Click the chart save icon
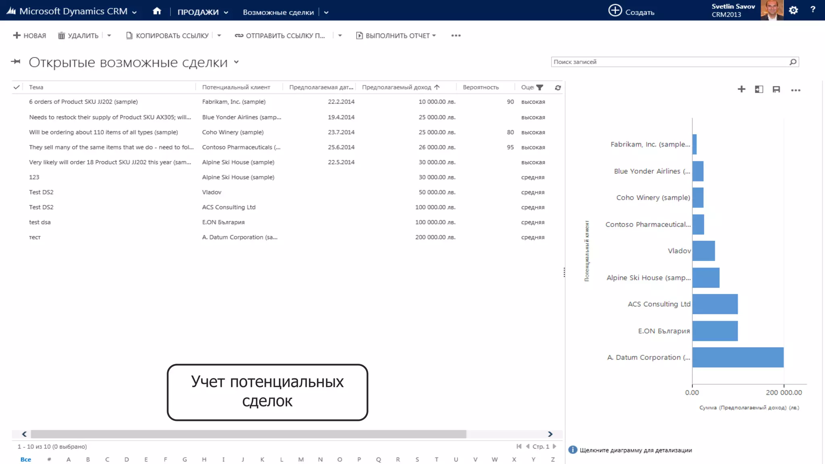The image size is (825, 464). (x=776, y=89)
